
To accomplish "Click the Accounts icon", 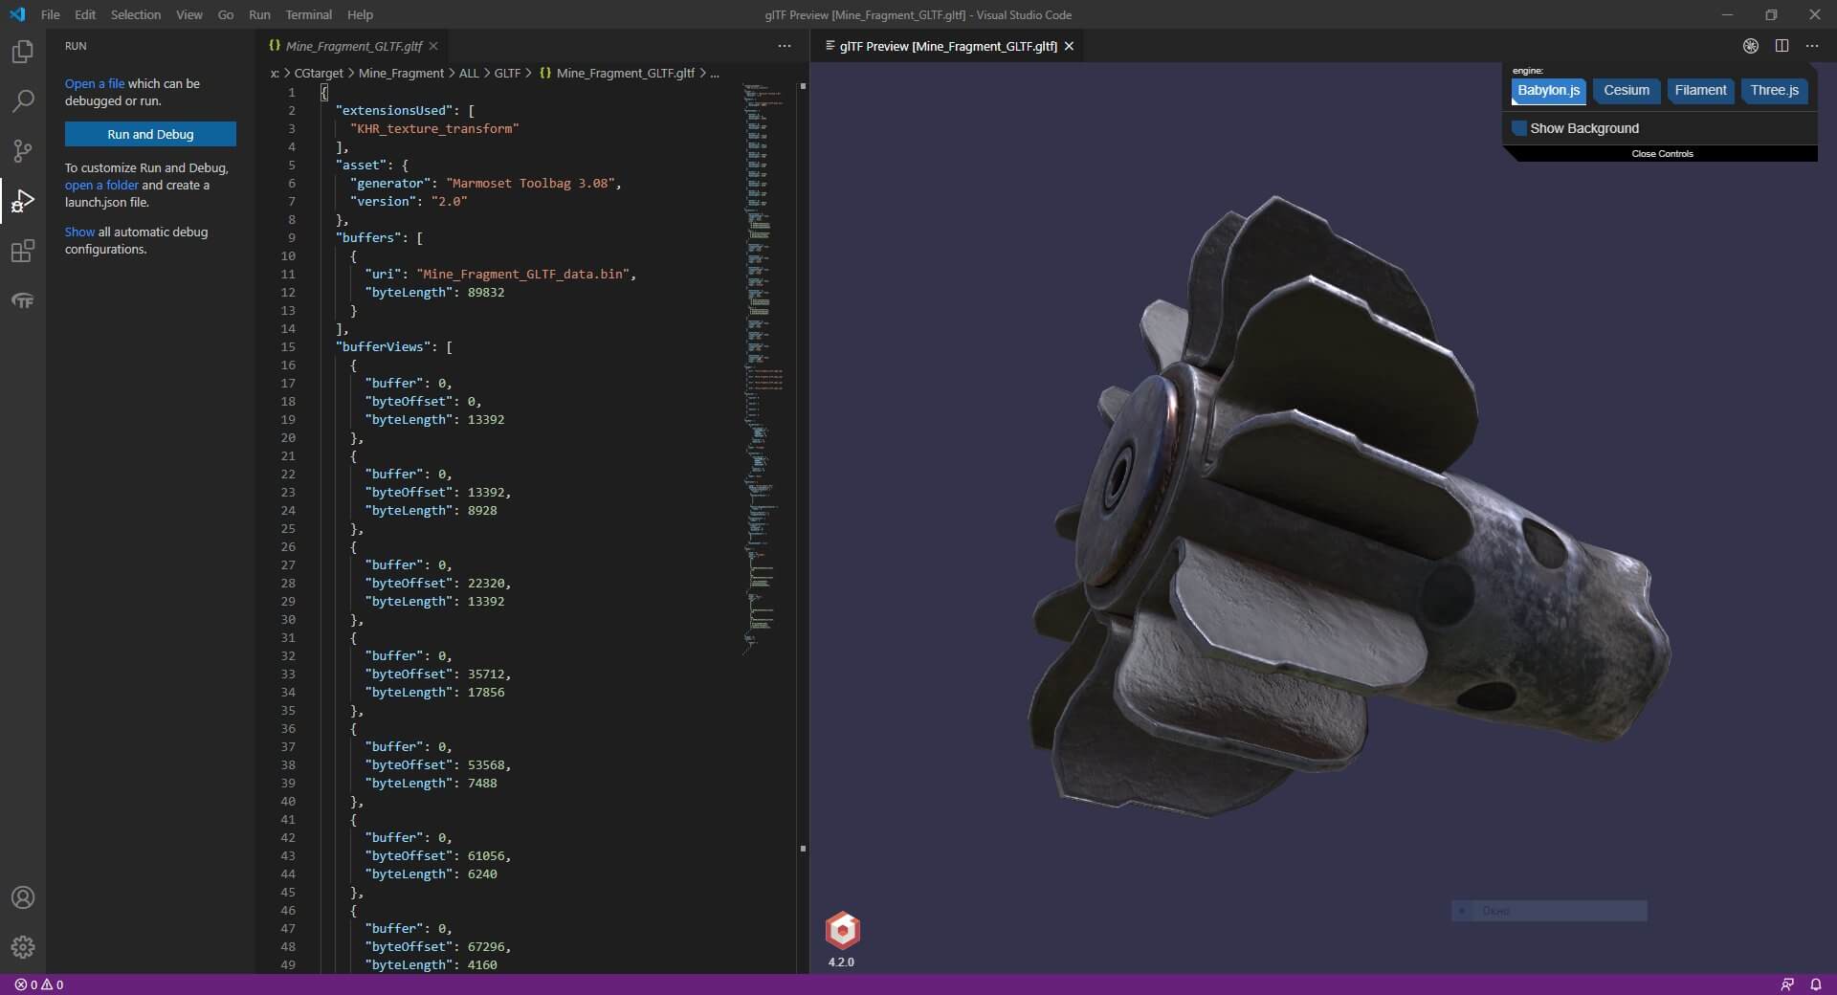I will (x=23, y=897).
